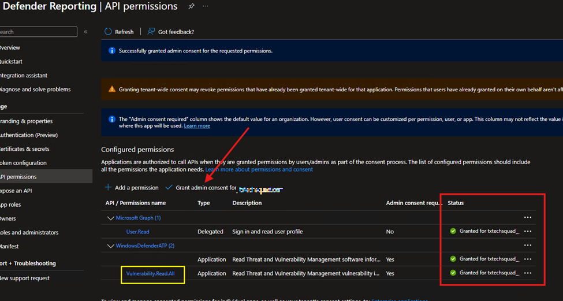The height and width of the screenshot is (301, 563).
Task: Click the Got feedback icon
Action: click(151, 32)
